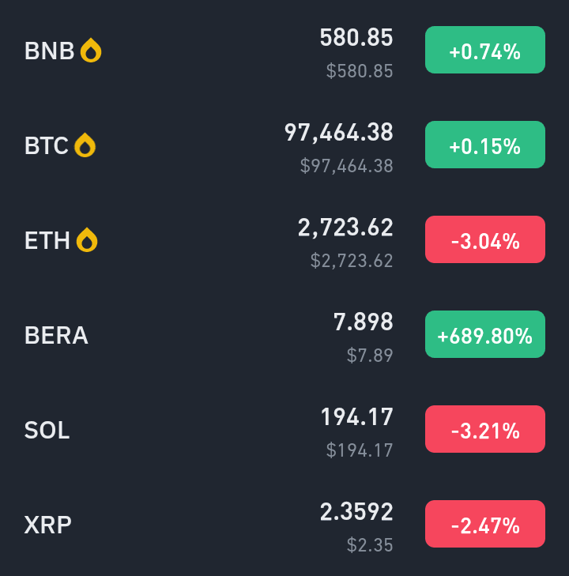Click the +0.74% change badge
Viewport: 569px width, 576px height.
coord(485,50)
